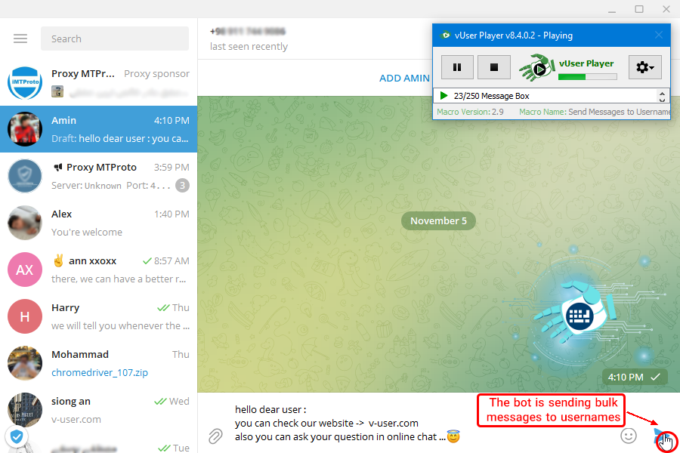Click the blue shield proxy status icon
The image size is (680, 453).
17,437
